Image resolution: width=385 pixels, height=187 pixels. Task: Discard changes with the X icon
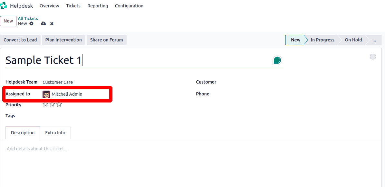coord(52,23)
